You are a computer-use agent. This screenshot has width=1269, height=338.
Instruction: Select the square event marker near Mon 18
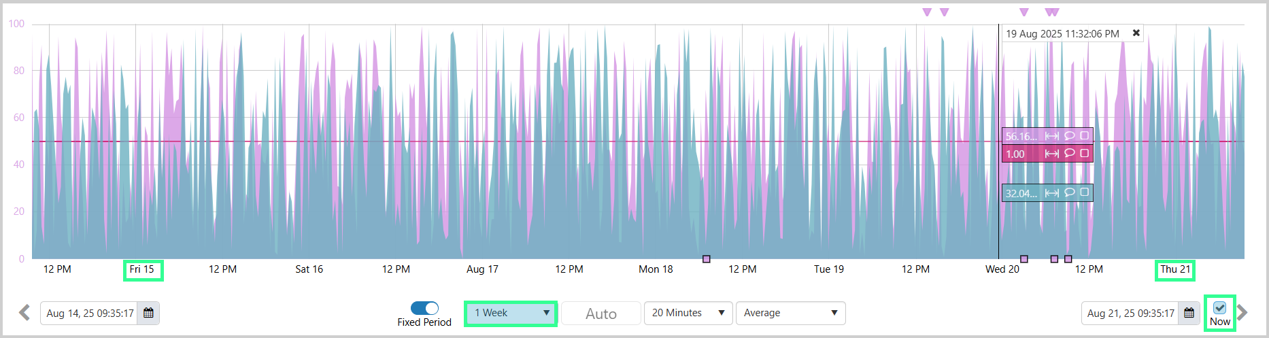[707, 259]
